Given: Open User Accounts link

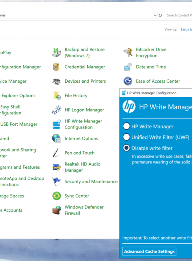Looking at the screenshot, I should (x=11, y=210).
